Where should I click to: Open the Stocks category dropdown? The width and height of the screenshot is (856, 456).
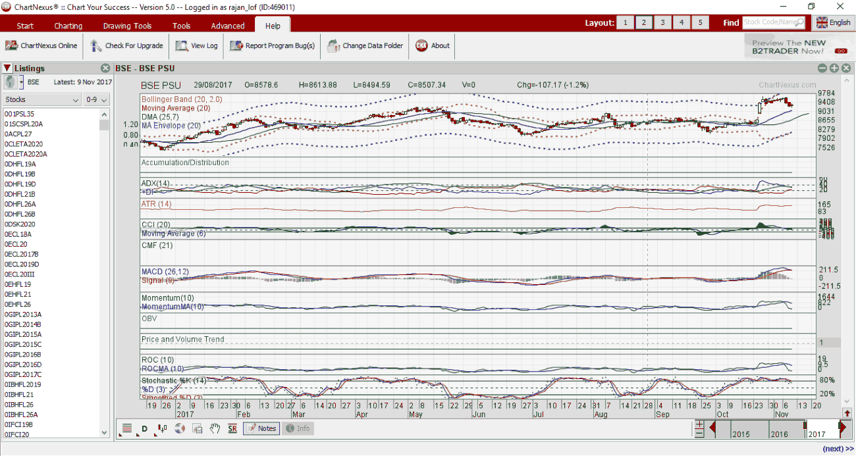tap(42, 100)
